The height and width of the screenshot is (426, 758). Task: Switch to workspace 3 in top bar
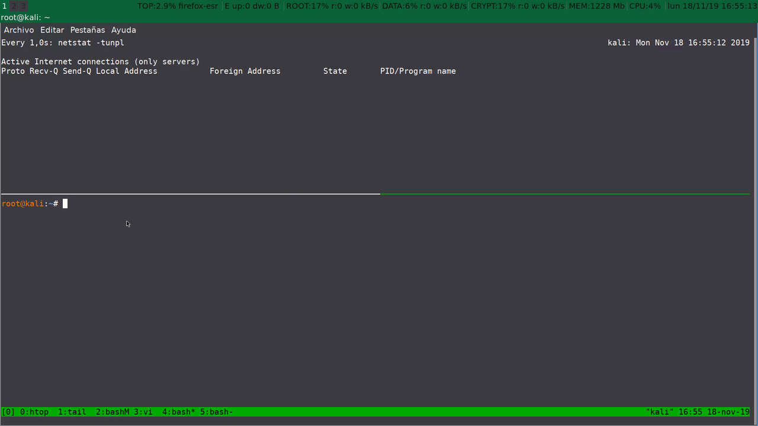coord(23,6)
